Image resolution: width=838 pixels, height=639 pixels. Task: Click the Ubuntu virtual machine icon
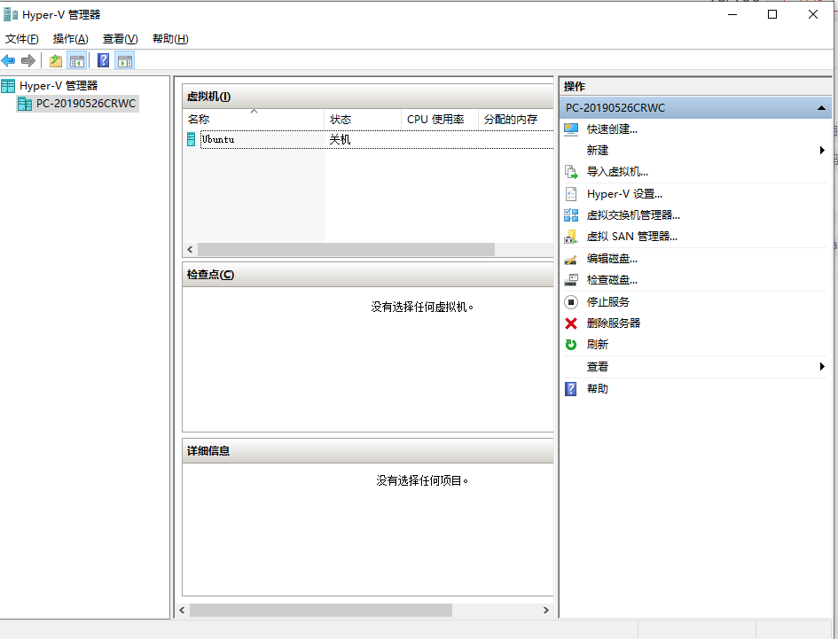coord(192,139)
